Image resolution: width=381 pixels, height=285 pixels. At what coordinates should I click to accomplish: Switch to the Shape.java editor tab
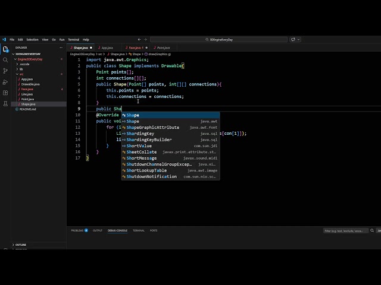coord(81,47)
